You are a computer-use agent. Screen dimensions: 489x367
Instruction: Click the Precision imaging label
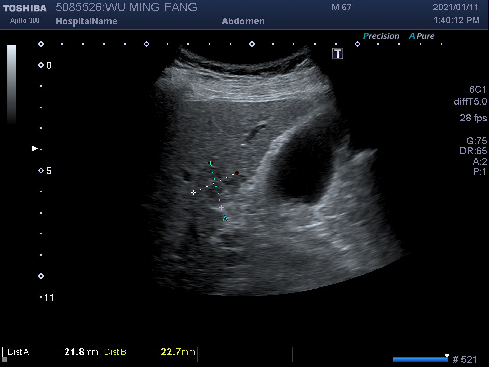point(381,36)
